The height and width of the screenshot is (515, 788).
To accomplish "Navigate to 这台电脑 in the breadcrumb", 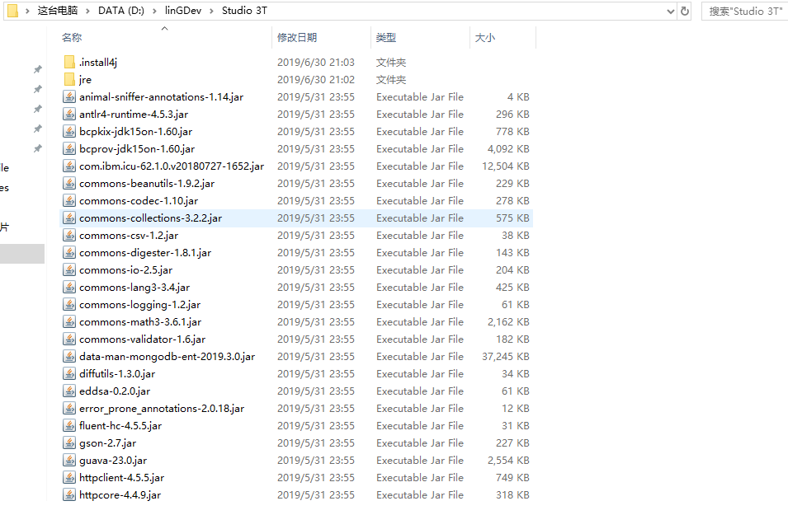I will click(x=58, y=11).
